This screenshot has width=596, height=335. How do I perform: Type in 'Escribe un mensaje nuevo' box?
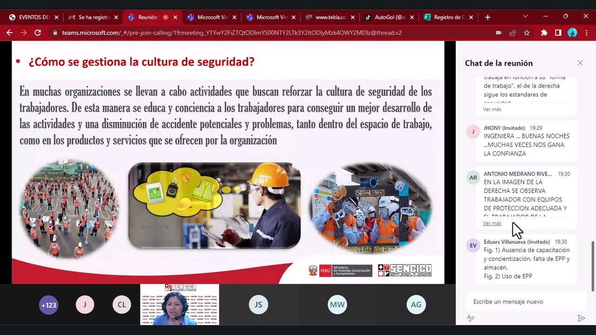click(526, 301)
